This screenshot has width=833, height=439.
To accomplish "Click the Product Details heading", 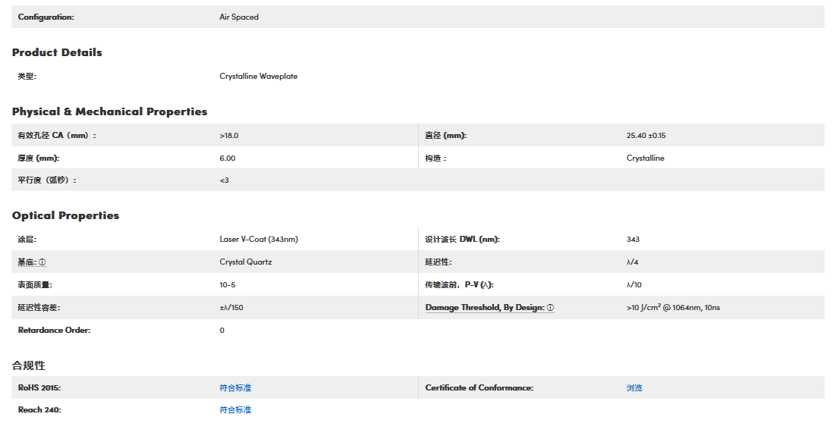I will (x=57, y=52).
